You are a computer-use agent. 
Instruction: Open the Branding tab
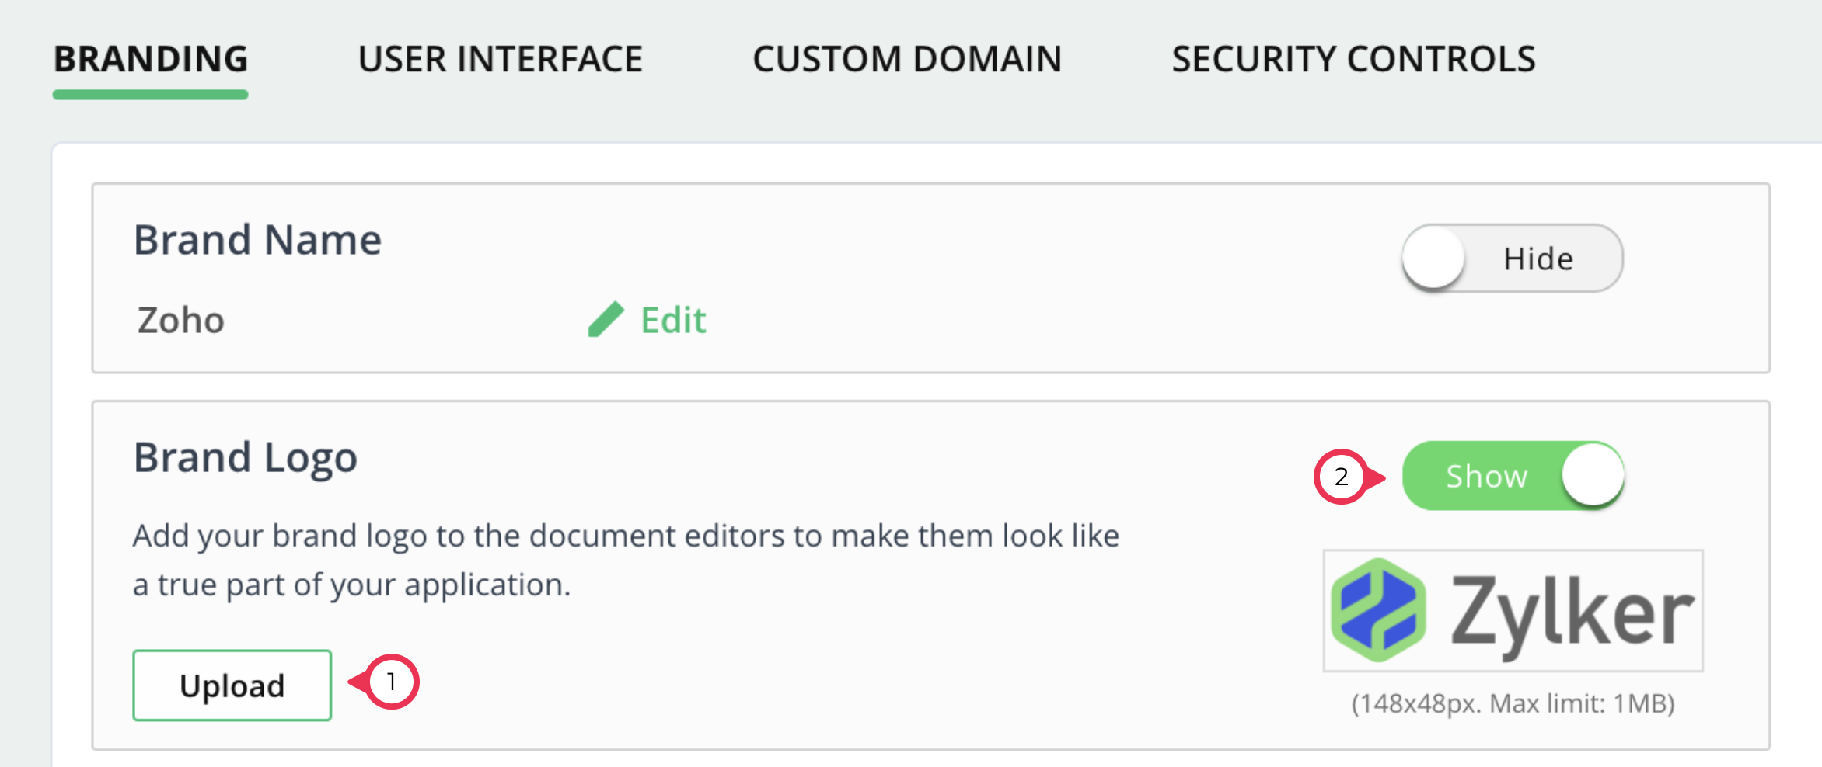click(151, 60)
